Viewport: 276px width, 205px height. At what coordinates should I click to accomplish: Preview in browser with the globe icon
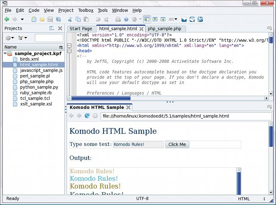point(126,19)
